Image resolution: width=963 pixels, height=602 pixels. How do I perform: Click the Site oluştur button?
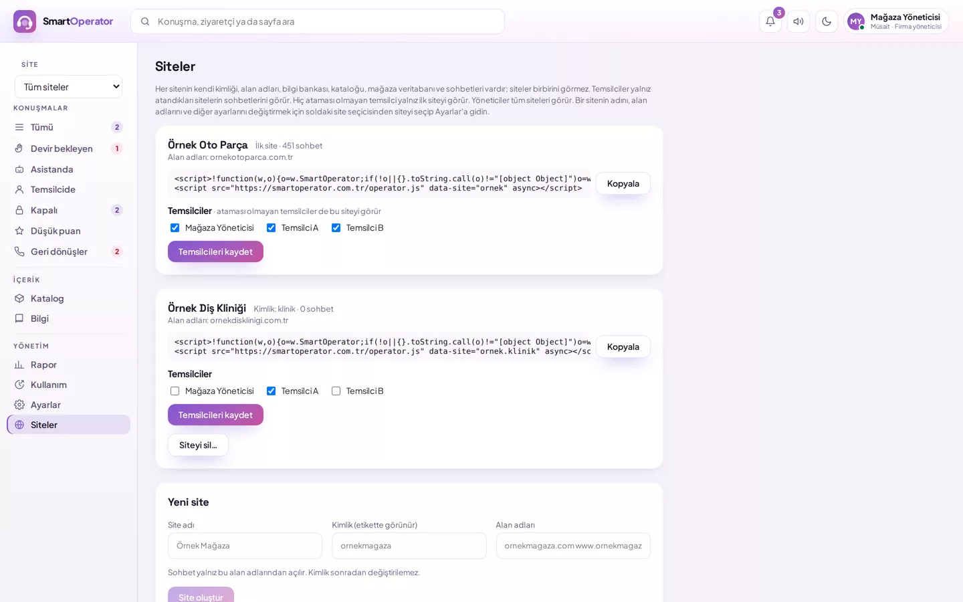click(x=201, y=595)
